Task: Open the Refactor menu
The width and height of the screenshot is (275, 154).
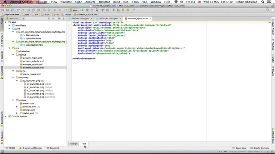Action: point(104,2)
